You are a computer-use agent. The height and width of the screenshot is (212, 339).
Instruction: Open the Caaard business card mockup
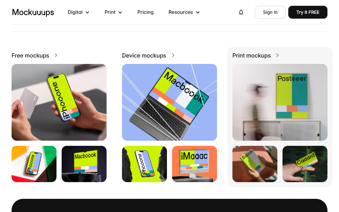pyautogui.click(x=305, y=164)
